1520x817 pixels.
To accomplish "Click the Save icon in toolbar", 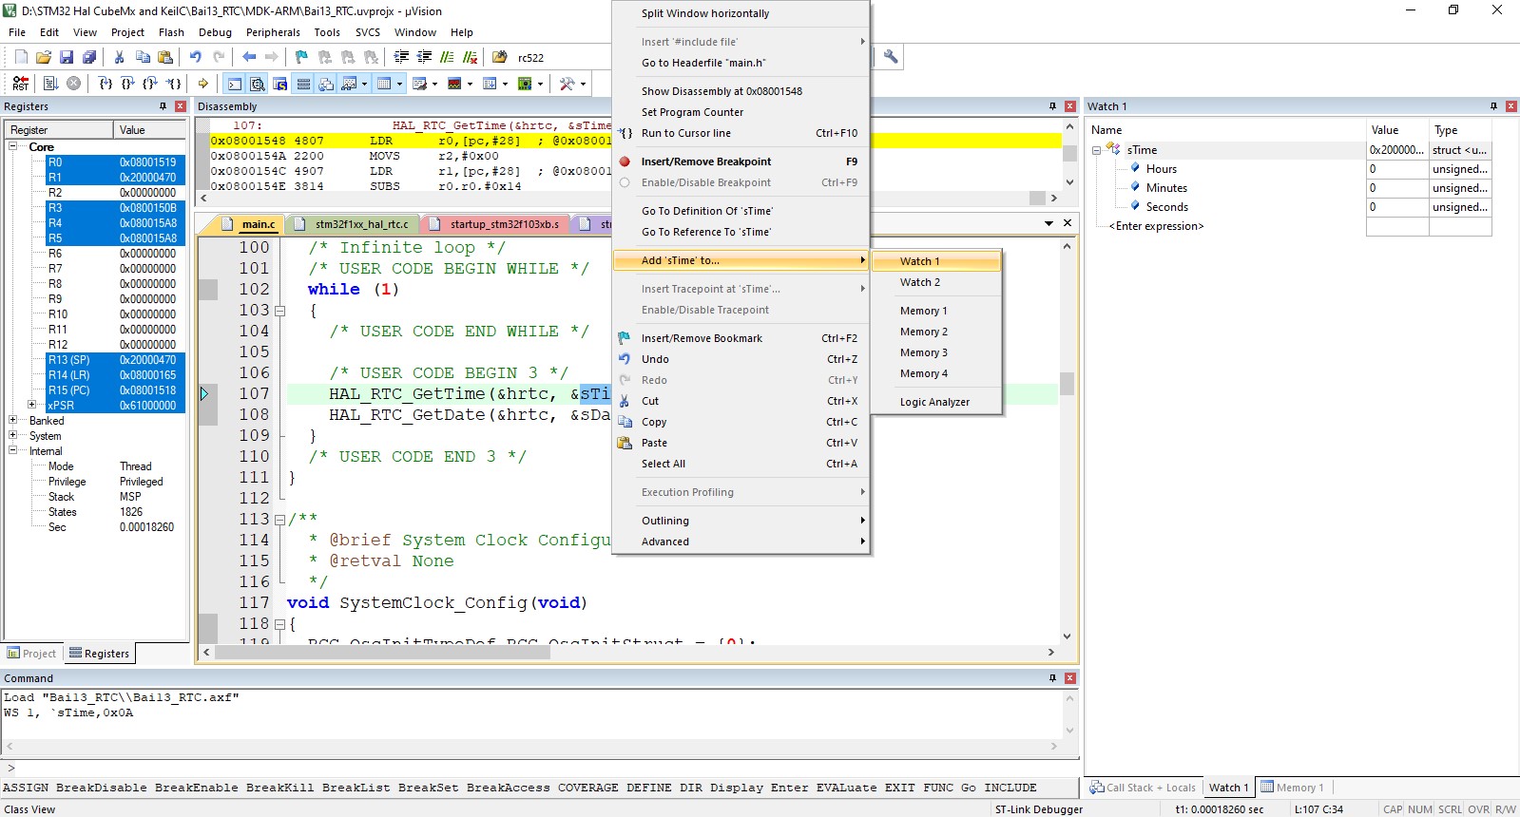I will coord(67,57).
